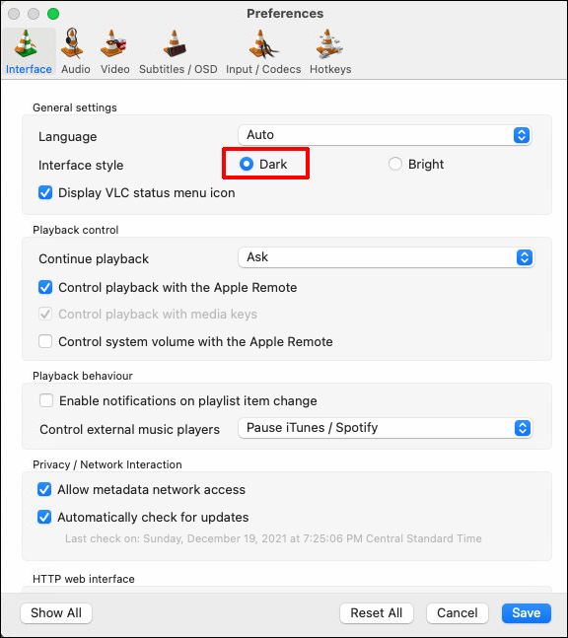Click the Show All button

point(56,612)
